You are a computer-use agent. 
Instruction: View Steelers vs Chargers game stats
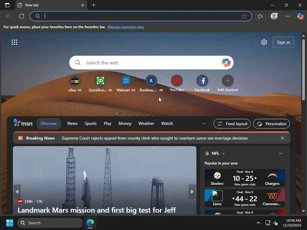[245, 184]
